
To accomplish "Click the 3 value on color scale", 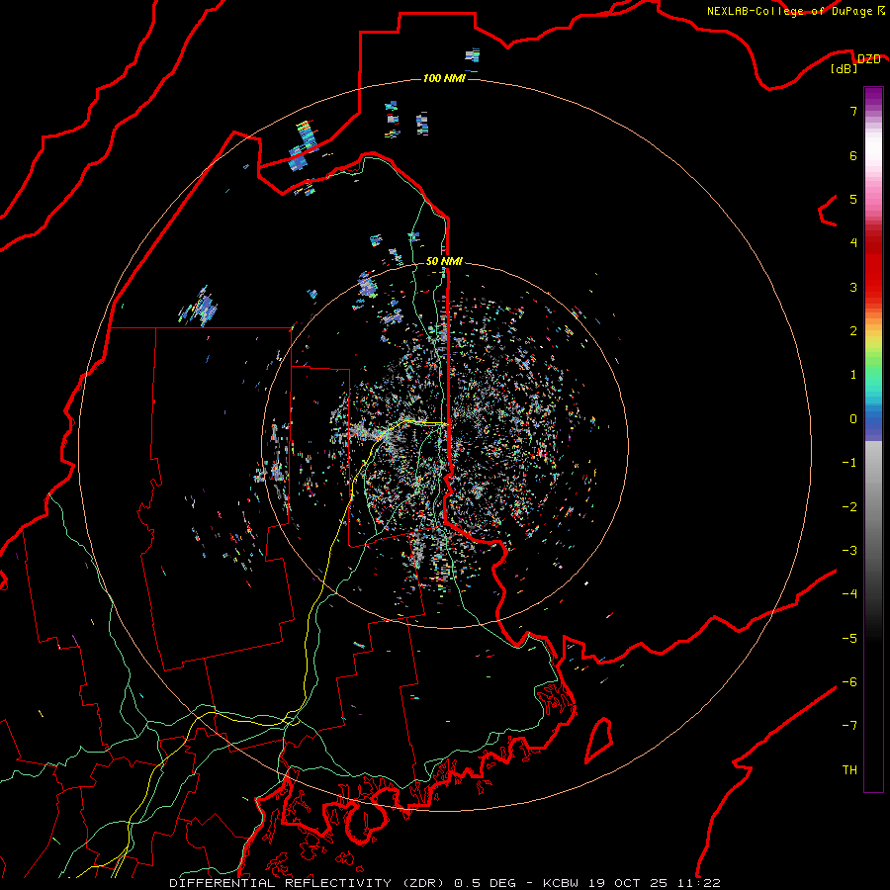I will (x=853, y=287).
